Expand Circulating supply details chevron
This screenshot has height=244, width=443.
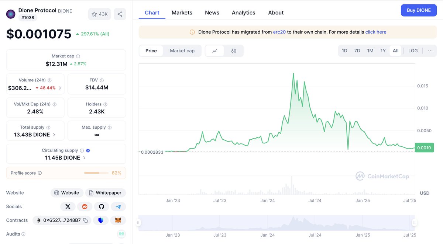click(85, 158)
